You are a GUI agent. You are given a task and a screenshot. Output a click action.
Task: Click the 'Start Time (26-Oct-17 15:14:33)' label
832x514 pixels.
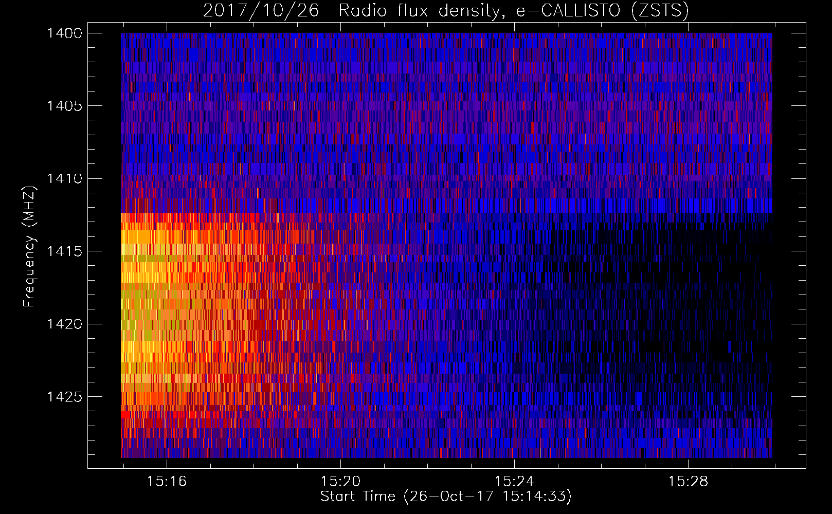446,497
